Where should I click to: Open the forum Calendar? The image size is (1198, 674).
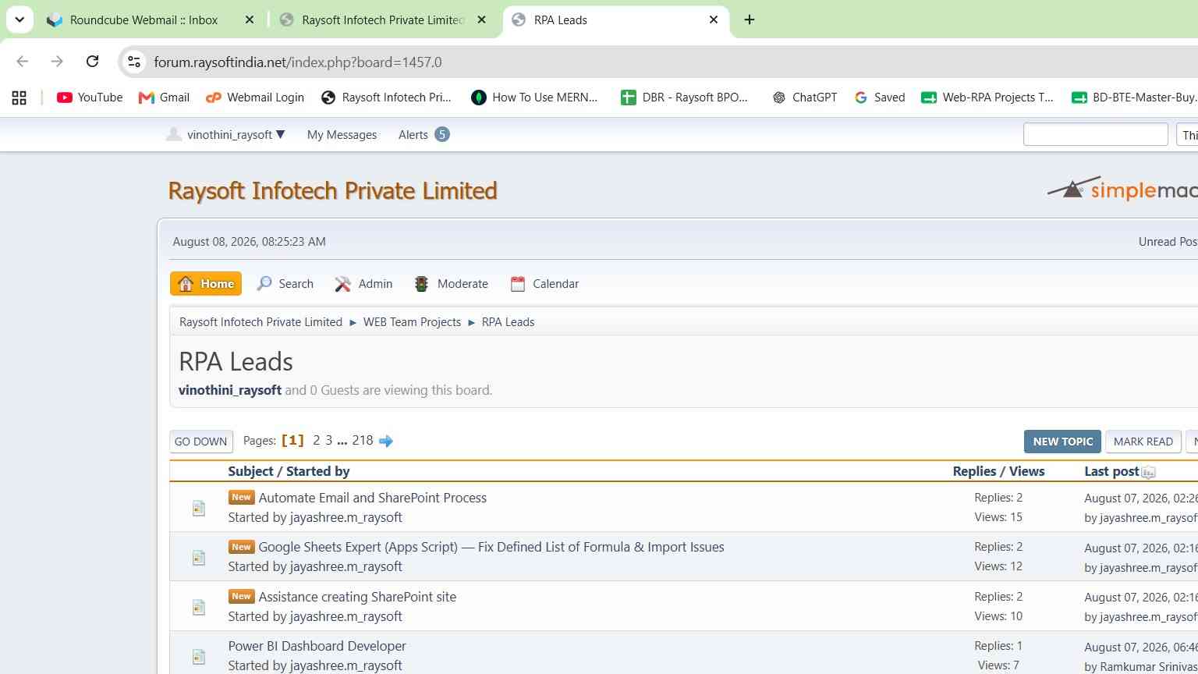(x=544, y=284)
